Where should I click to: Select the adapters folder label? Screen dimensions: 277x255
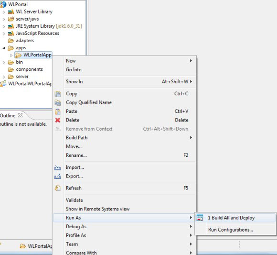[25, 41]
